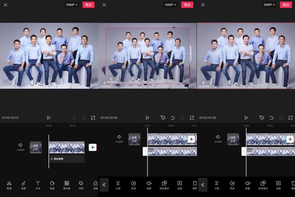Mute original clip sound in right panel
This screenshot has width=295, height=197.
pyautogui.click(x=218, y=138)
